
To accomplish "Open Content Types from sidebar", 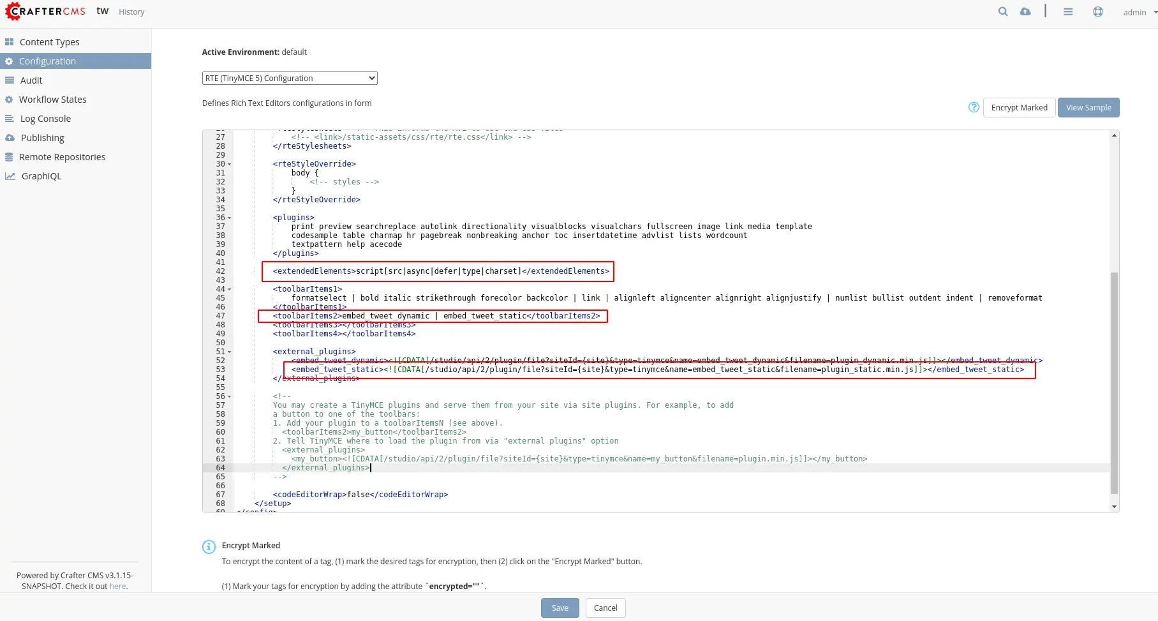I will [x=49, y=42].
